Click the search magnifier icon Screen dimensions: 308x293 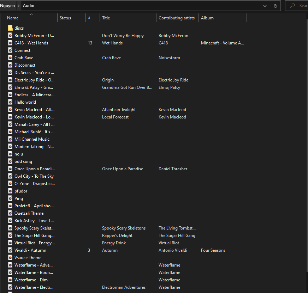pyautogui.click(x=292, y=6)
